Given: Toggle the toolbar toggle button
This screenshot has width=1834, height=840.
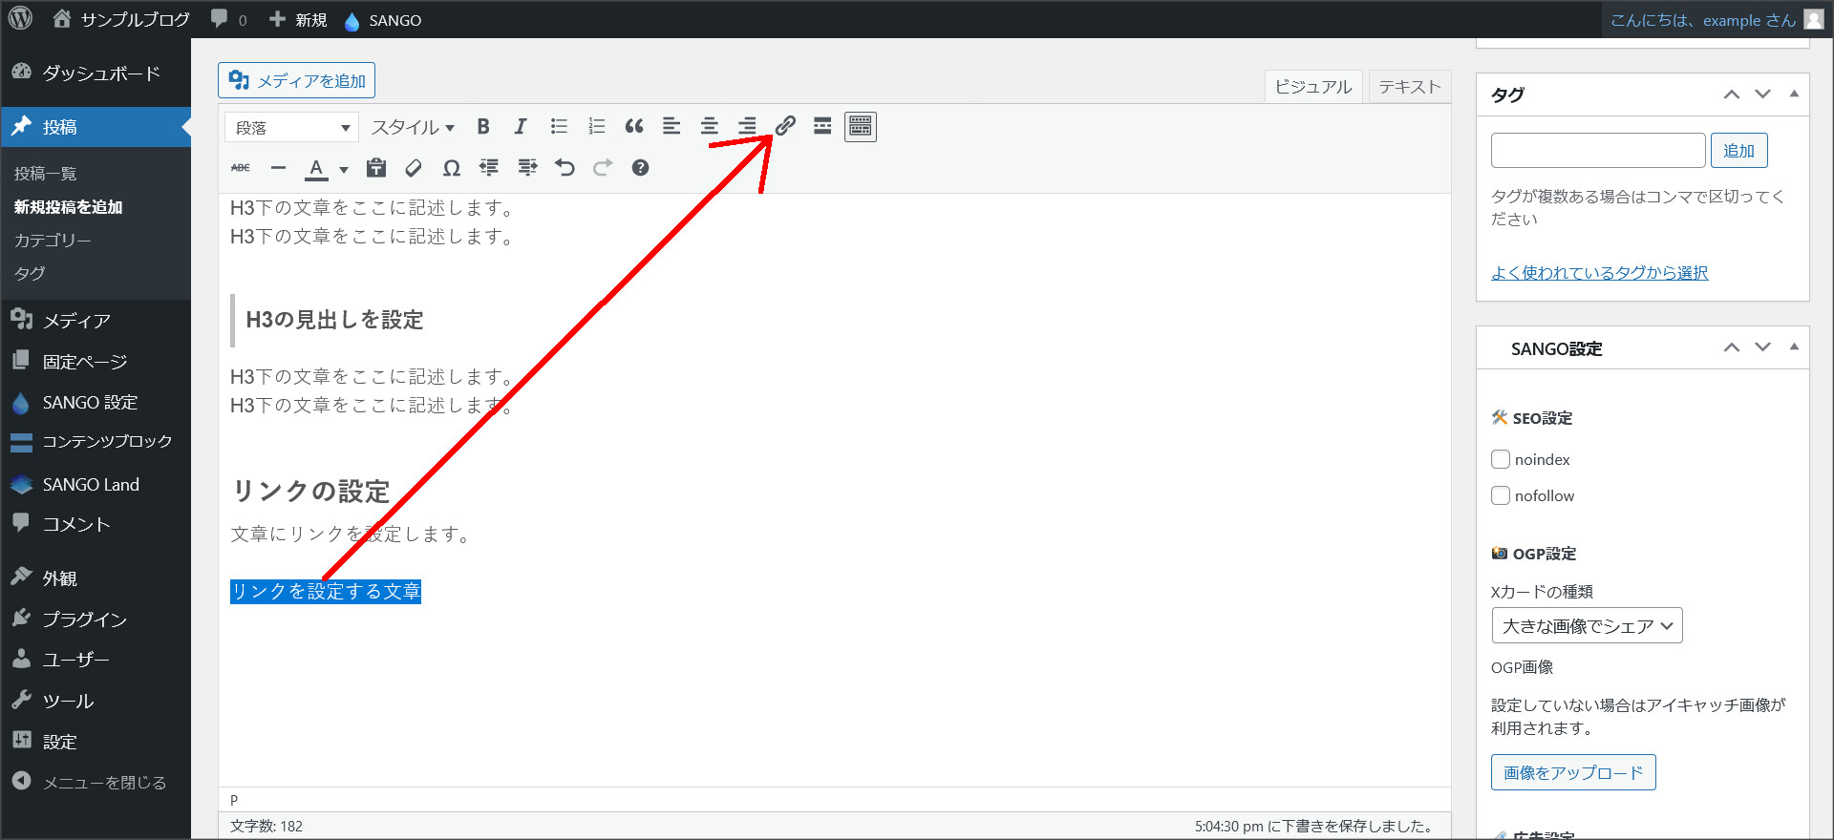Looking at the screenshot, I should [x=861, y=126].
